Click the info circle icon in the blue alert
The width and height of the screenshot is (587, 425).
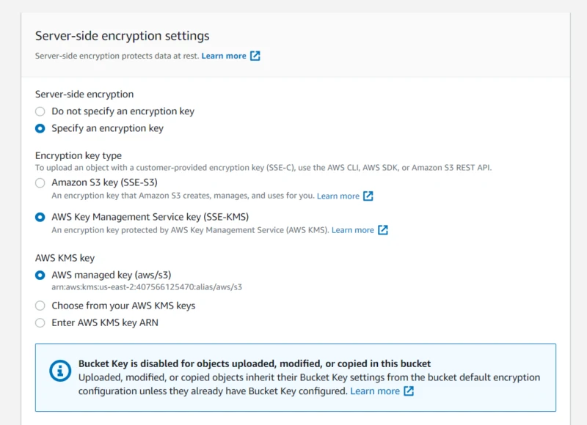point(60,370)
